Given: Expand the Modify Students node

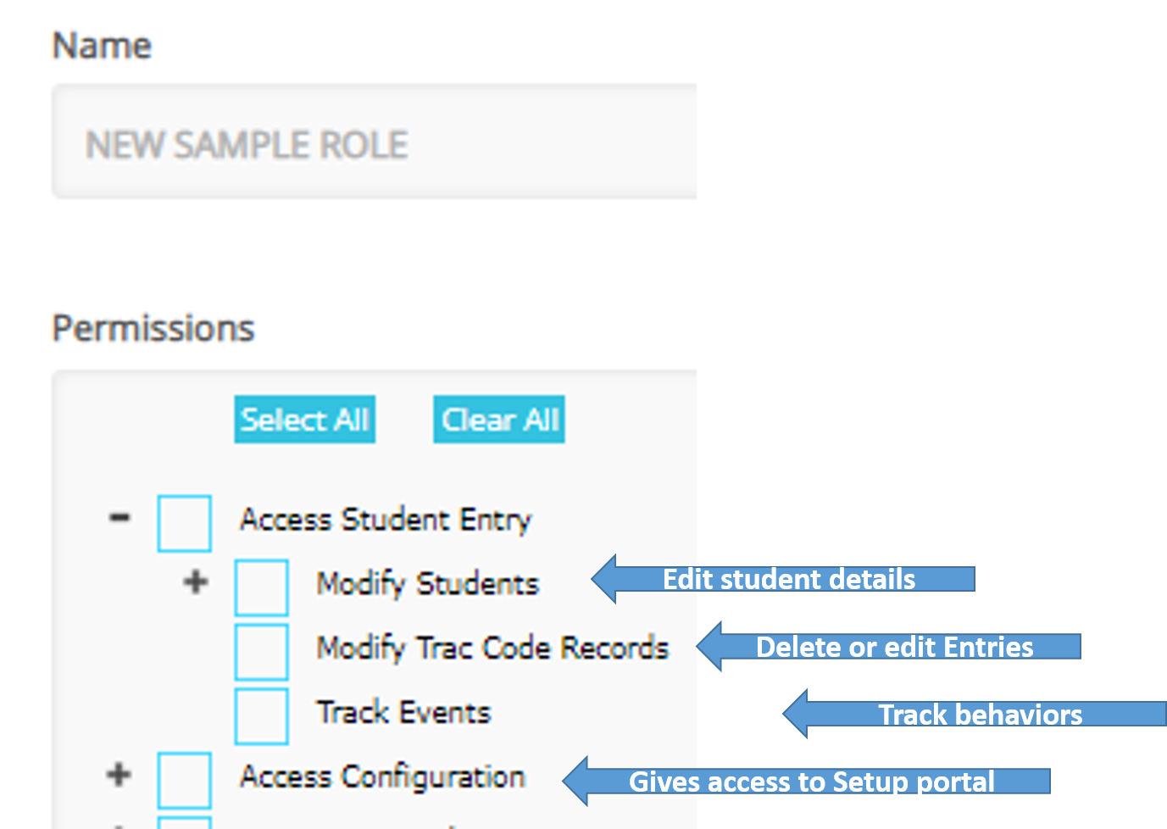Looking at the screenshot, I should [196, 582].
